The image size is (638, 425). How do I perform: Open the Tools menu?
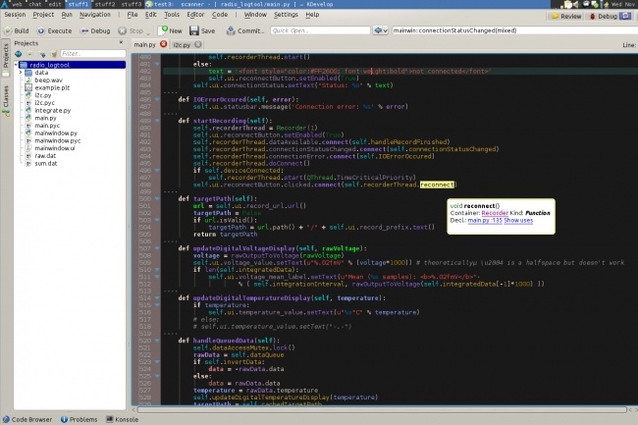pyautogui.click(x=172, y=15)
